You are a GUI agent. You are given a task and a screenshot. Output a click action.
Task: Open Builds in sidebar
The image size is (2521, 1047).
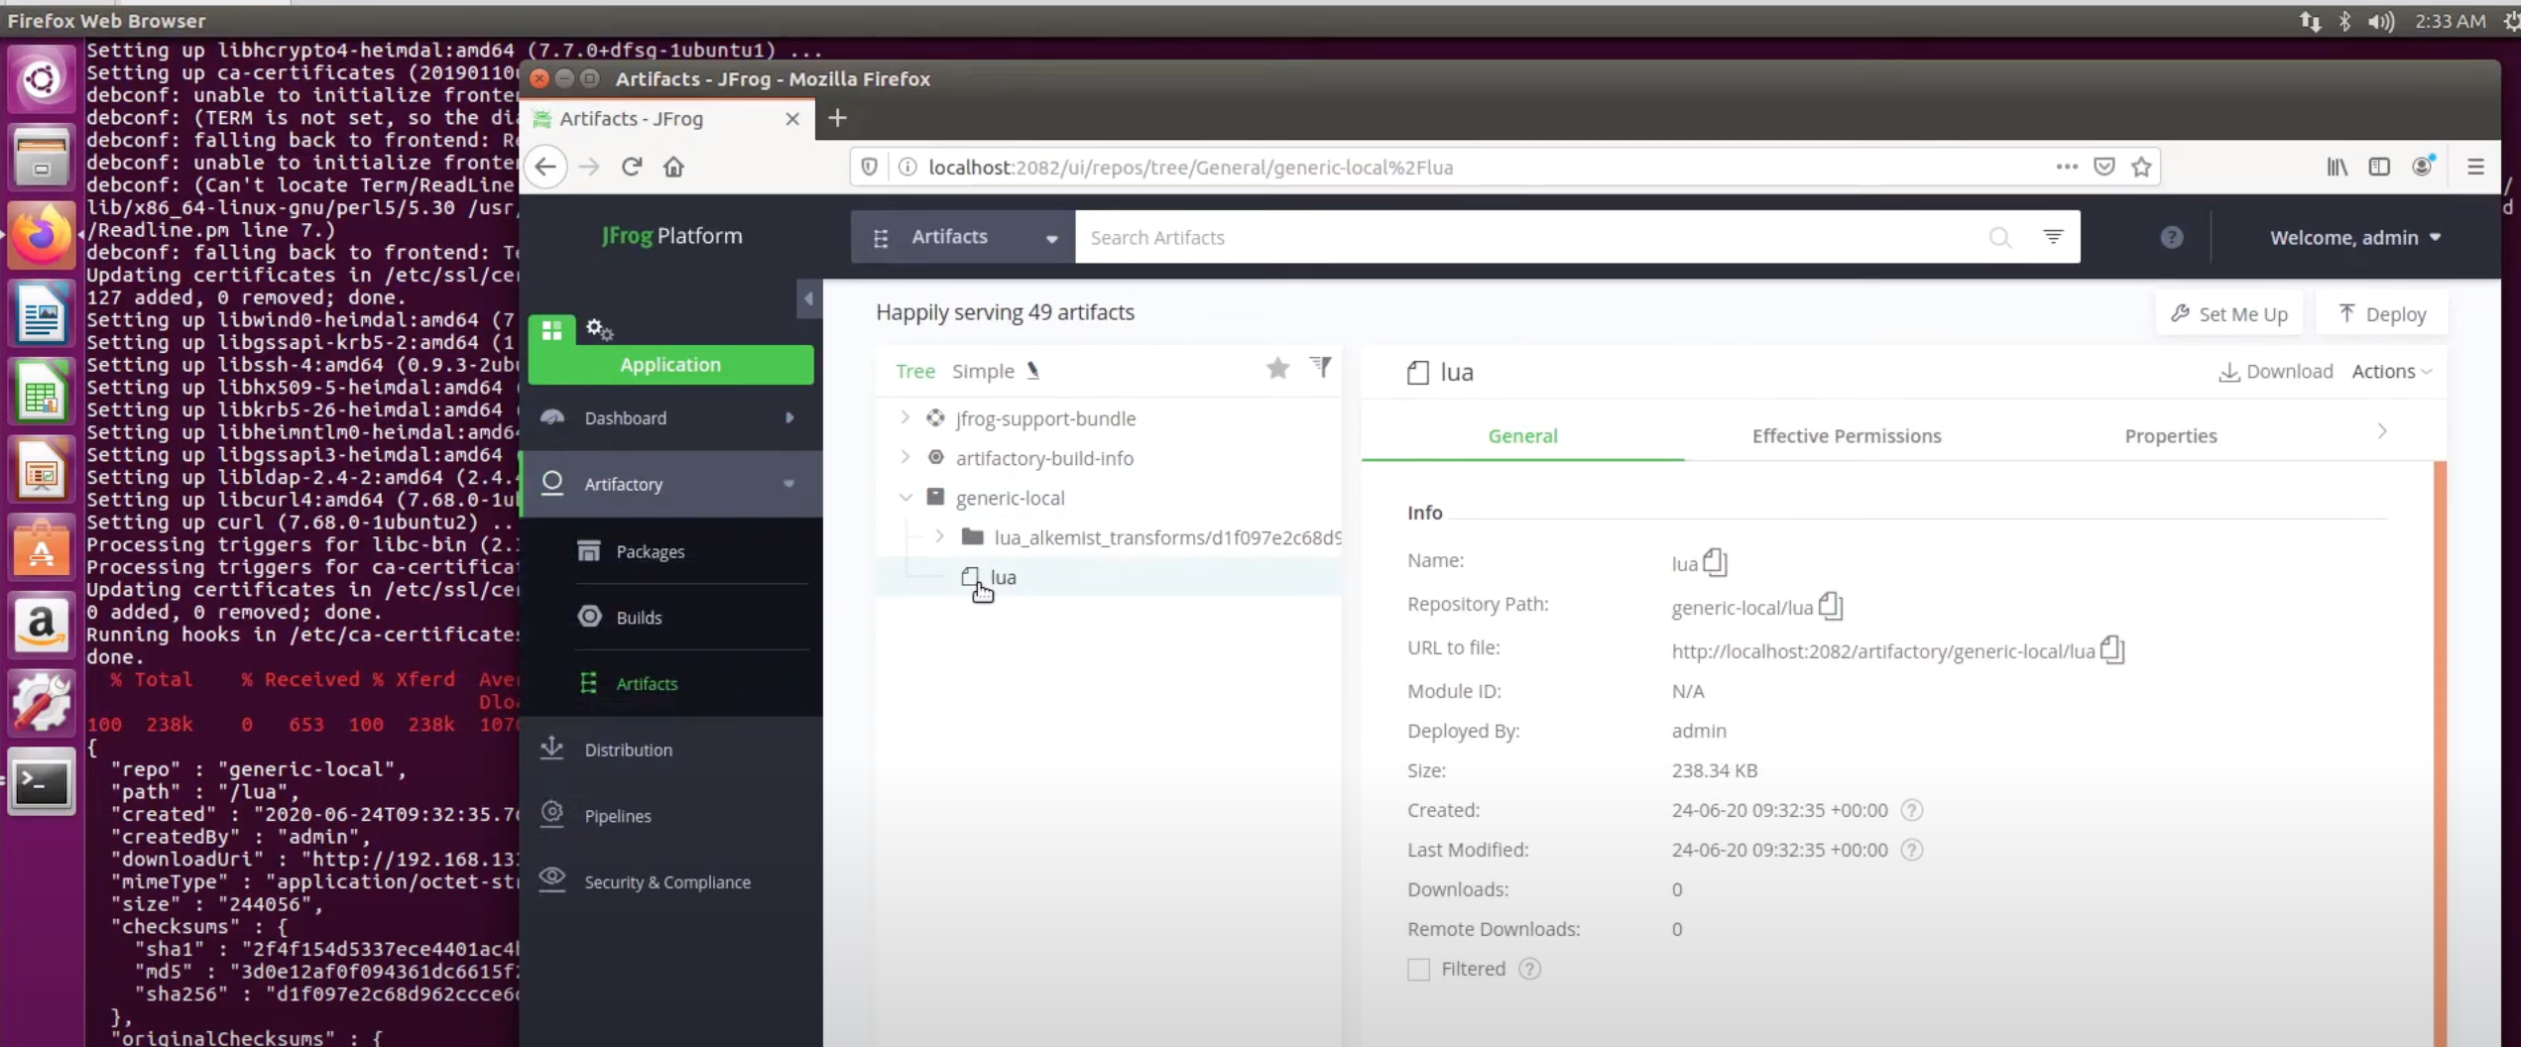639,618
